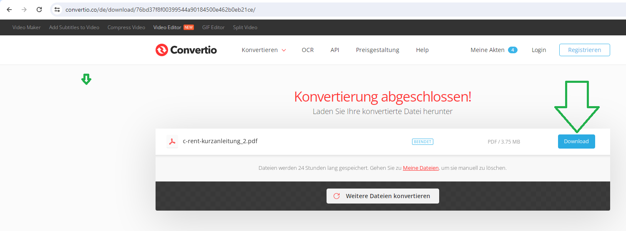Expand the Konvertieren dropdown menu
Image resolution: width=626 pixels, height=231 pixels.
[264, 50]
